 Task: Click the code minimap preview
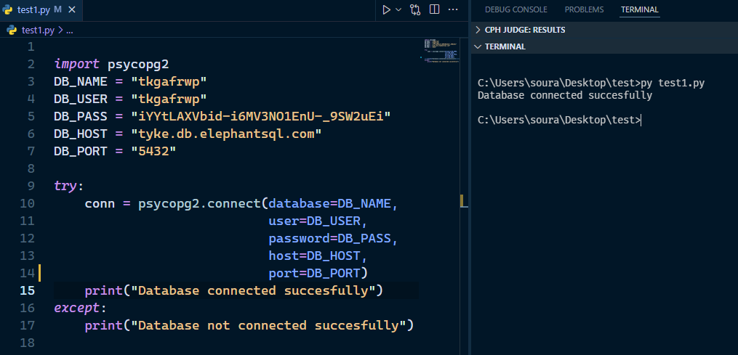pos(440,51)
